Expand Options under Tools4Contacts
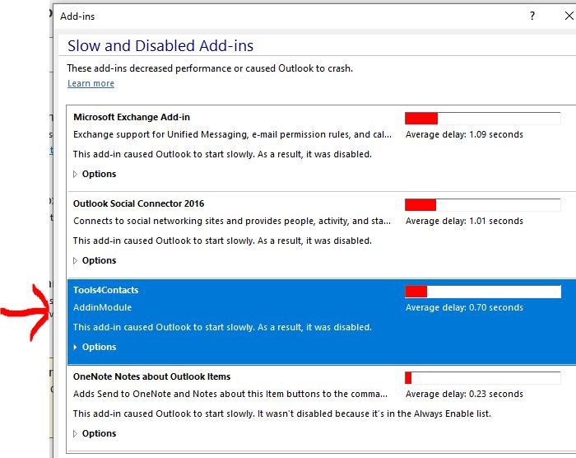Image resolution: width=576 pixels, height=458 pixels. click(x=95, y=347)
